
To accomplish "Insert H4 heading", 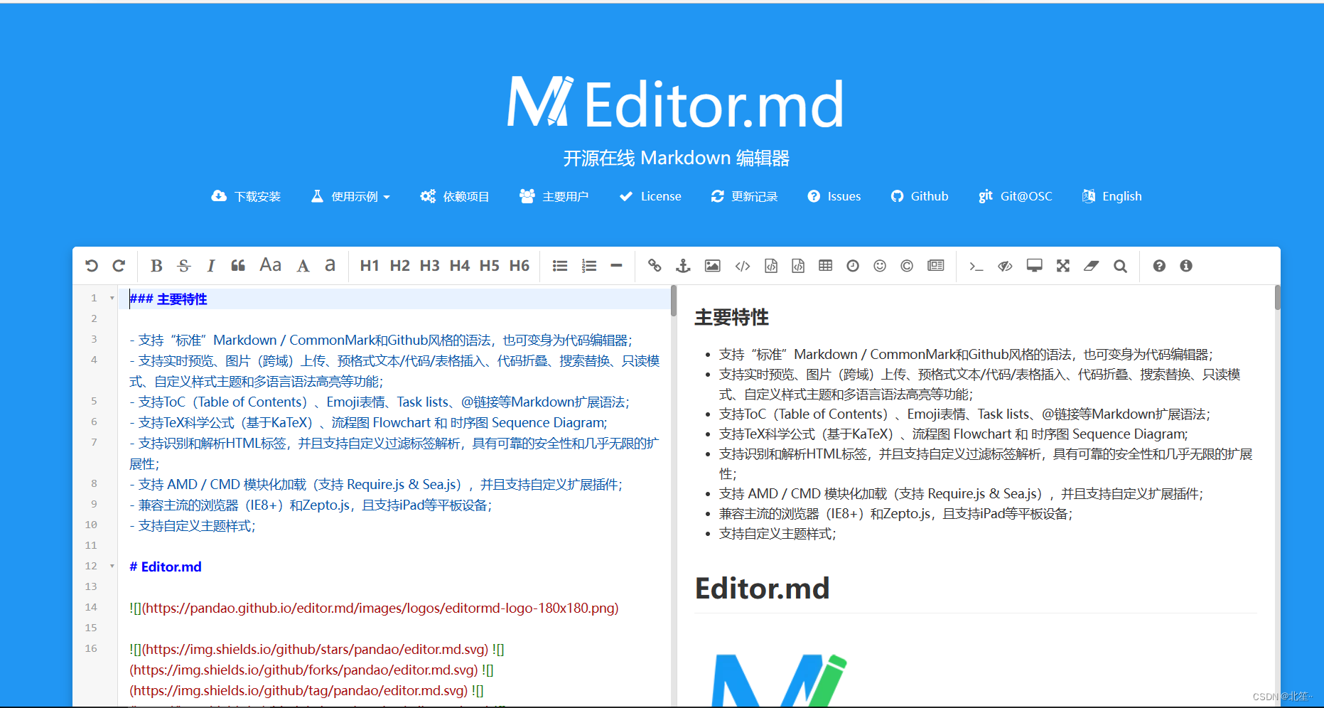I will [x=459, y=266].
